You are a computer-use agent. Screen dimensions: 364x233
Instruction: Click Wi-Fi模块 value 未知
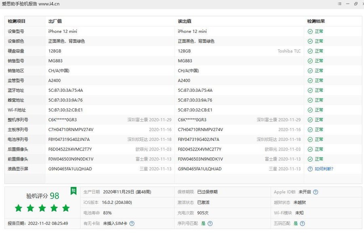tap(299, 213)
